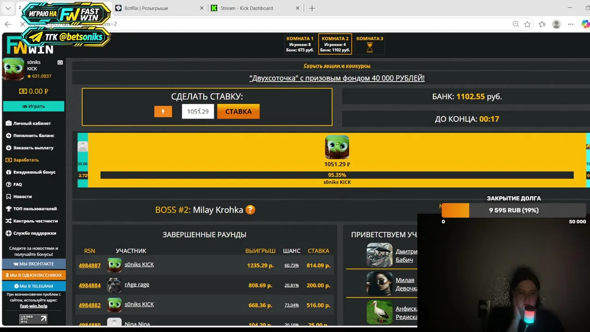
Task: Click the icon at the sidebar bottom
Action: [33, 319]
